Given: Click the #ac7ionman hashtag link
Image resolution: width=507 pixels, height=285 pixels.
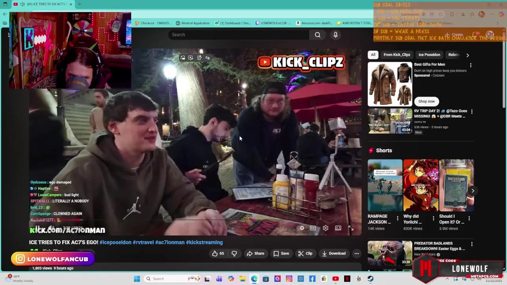Looking at the screenshot, I should (x=170, y=242).
